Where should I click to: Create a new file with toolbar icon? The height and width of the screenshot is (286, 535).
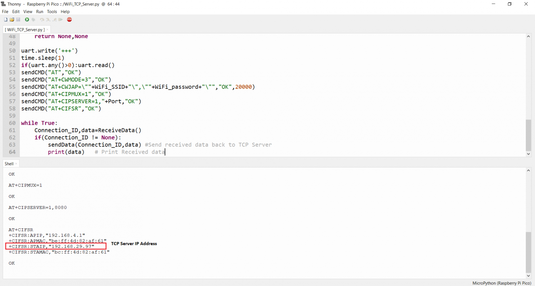(x=5, y=19)
